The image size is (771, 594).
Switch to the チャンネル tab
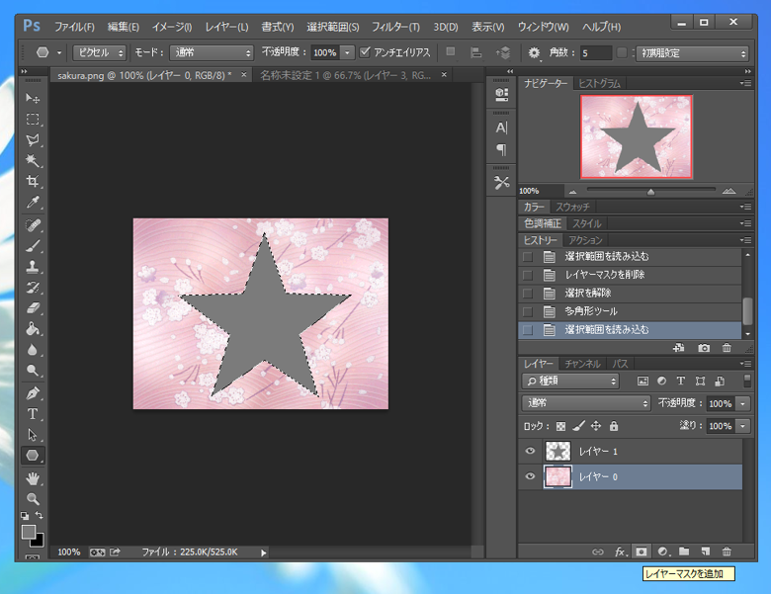pyautogui.click(x=582, y=364)
